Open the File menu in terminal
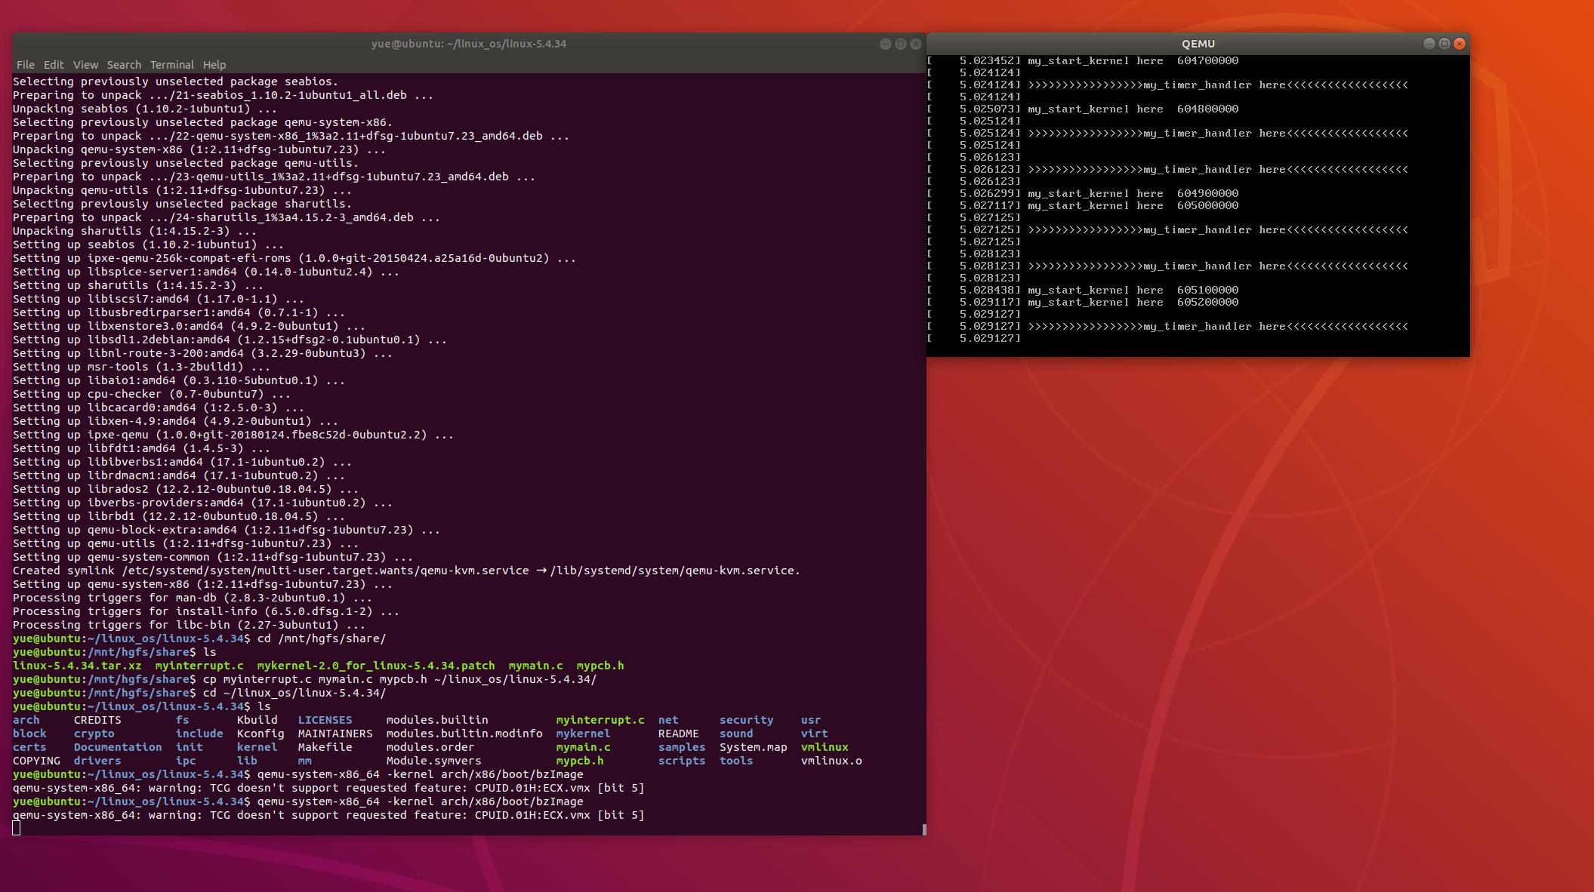The width and height of the screenshot is (1594, 892). coord(25,65)
